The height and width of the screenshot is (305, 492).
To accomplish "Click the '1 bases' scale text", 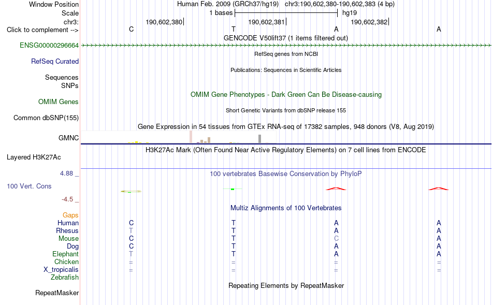I will [x=221, y=13].
